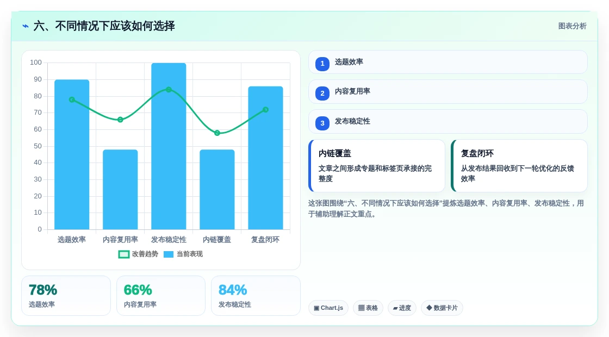Click number badge 3 for 发布稳定性
Image resolution: width=609 pixels, height=337 pixels.
point(322,123)
